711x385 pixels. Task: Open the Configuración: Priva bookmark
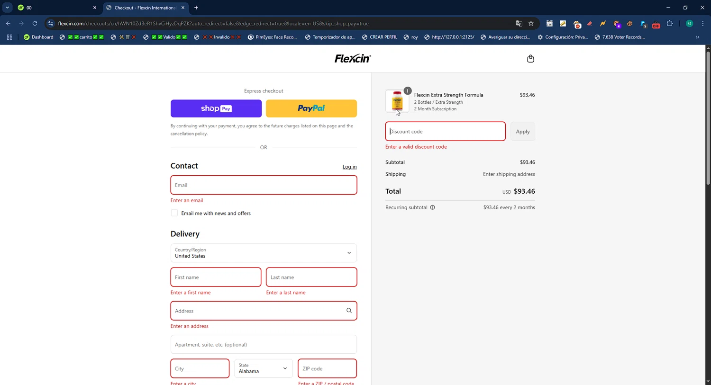pos(563,37)
